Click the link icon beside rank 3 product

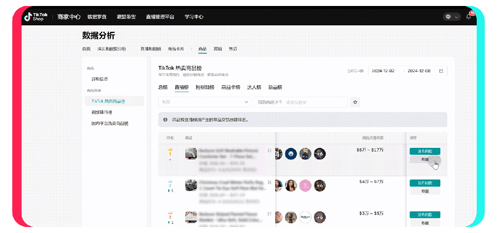point(269,214)
